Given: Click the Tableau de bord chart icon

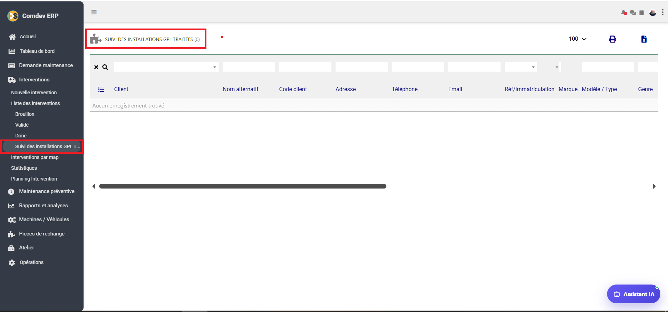Looking at the screenshot, I should click(12, 51).
